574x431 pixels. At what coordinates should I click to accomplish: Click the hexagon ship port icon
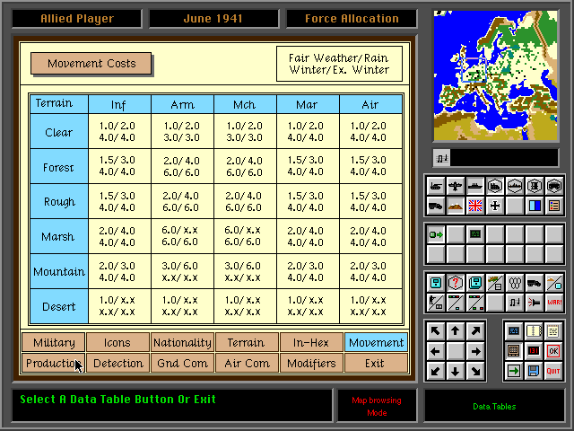[515, 186]
